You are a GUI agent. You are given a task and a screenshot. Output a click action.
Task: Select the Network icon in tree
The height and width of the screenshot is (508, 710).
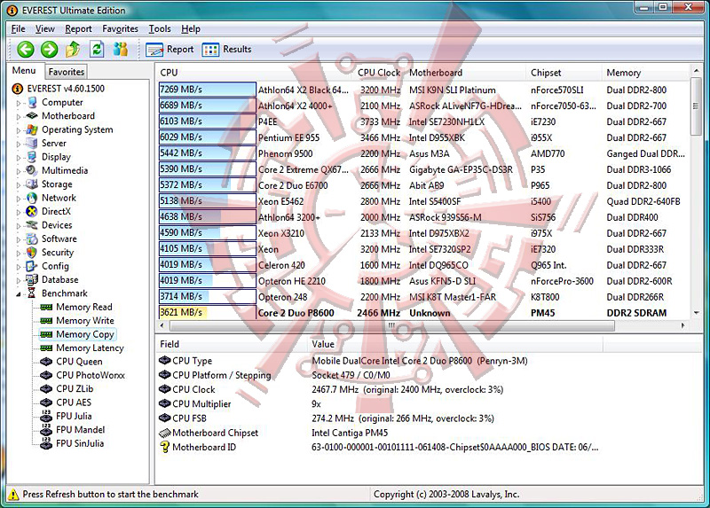coord(32,198)
